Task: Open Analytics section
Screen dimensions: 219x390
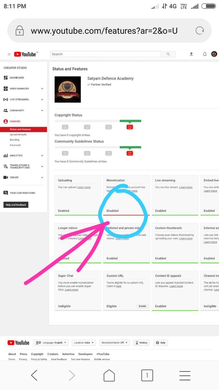Action: pos(16,156)
